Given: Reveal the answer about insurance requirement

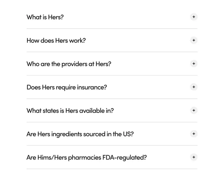Looking at the screenshot, I should point(112,87).
